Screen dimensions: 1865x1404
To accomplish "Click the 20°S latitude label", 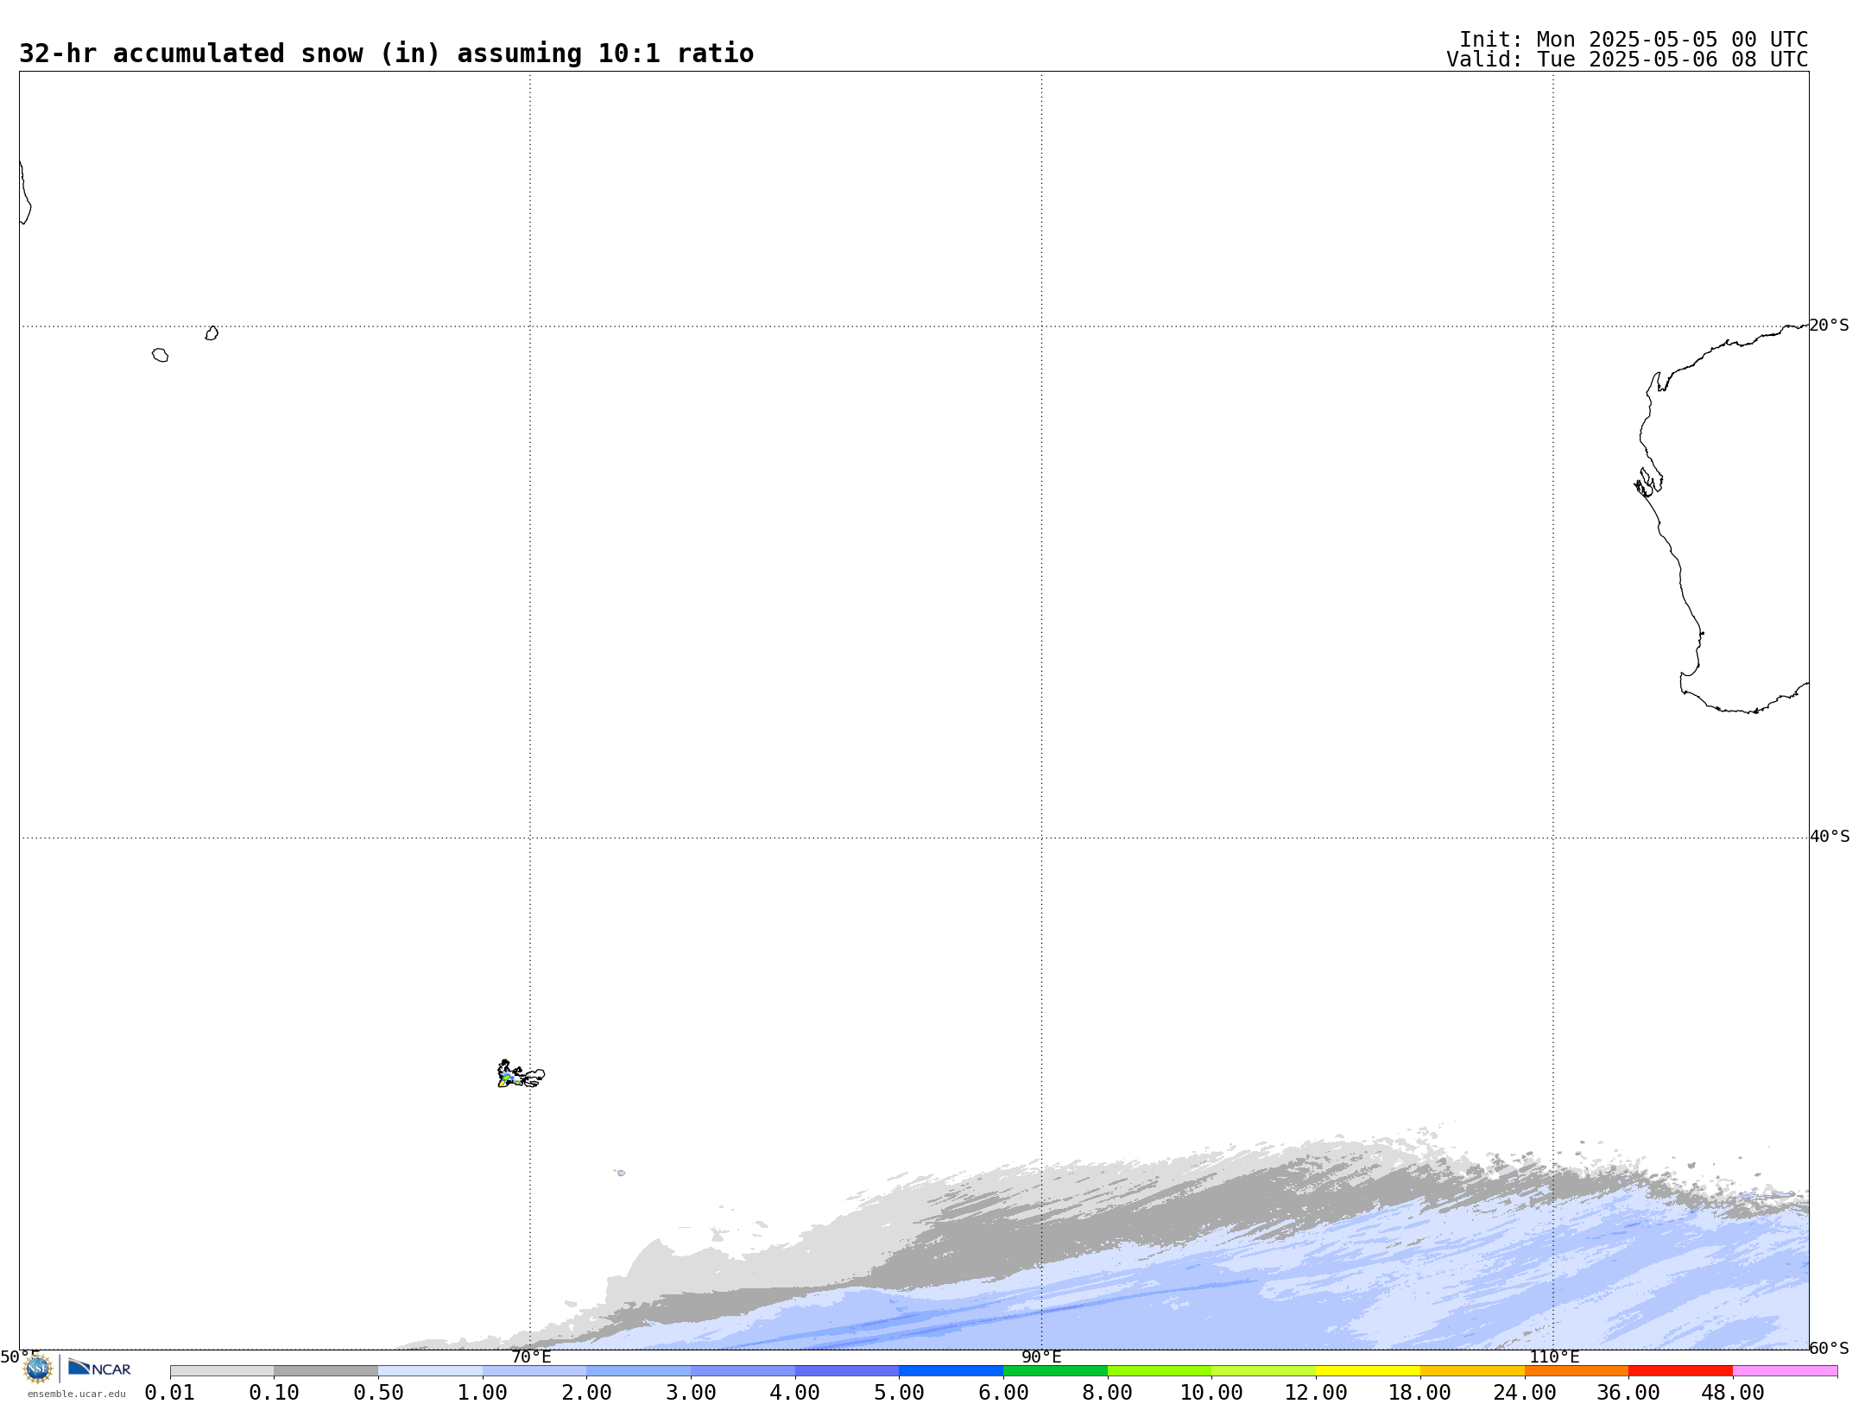I will coord(1829,326).
